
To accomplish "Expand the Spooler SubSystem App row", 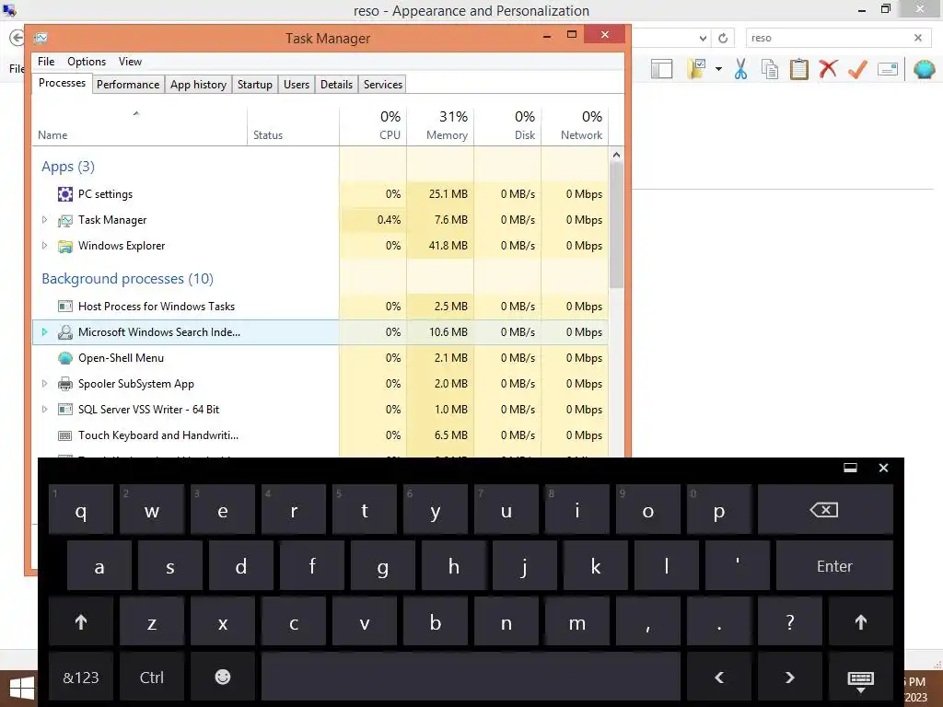I will pos(44,384).
